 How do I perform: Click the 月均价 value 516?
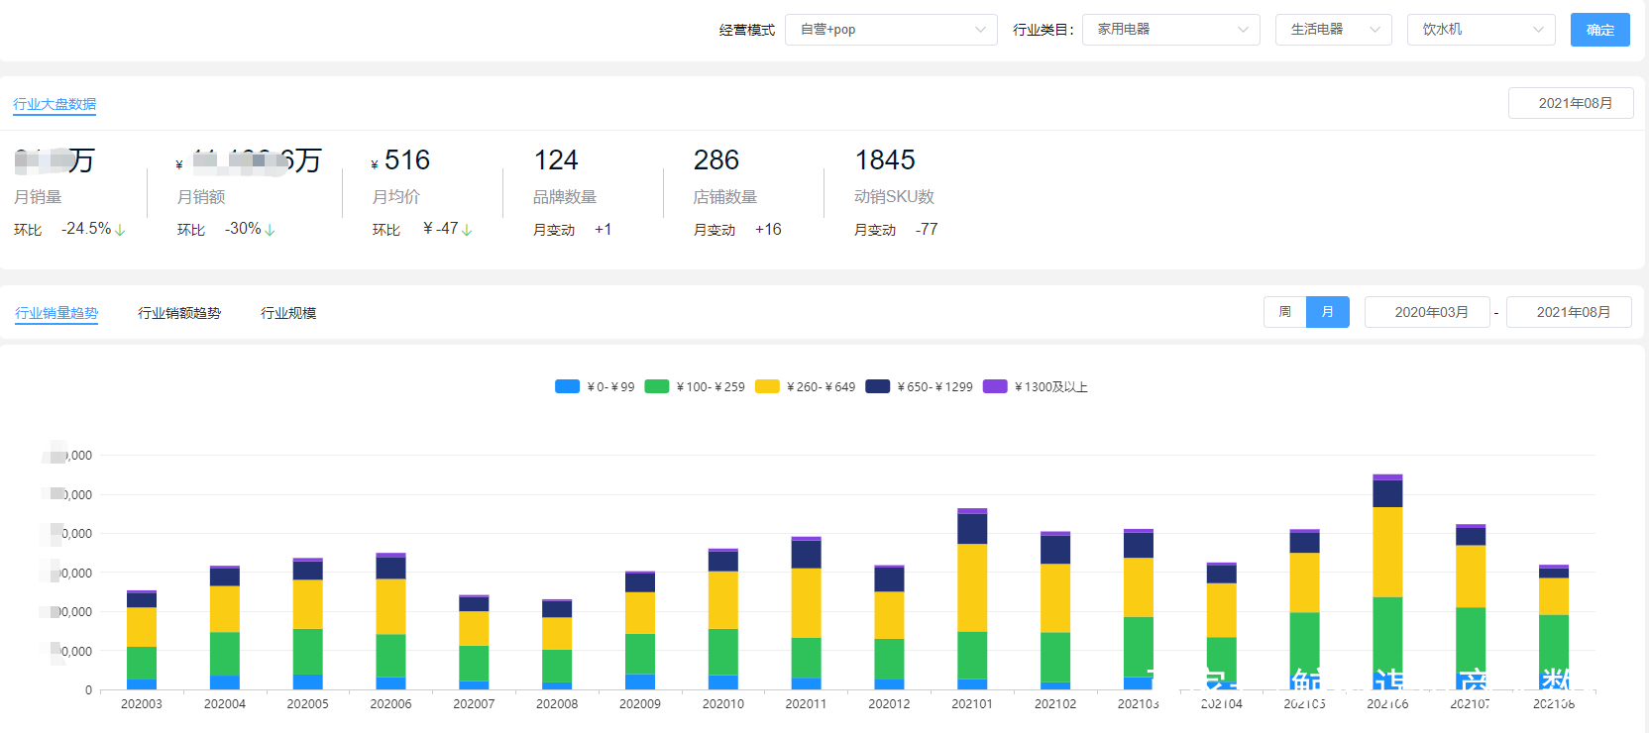click(x=406, y=159)
